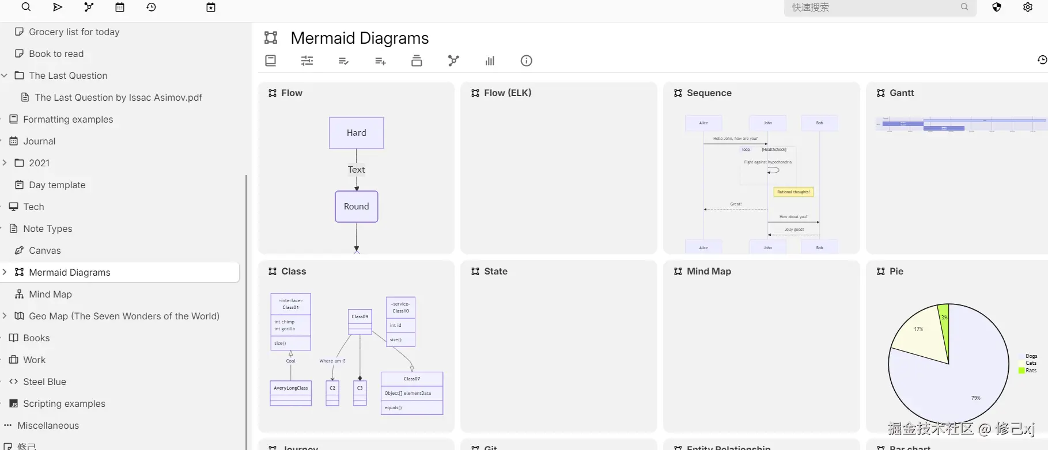This screenshot has height=450, width=1048.
Task: Select the Books note
Action: 36,338
